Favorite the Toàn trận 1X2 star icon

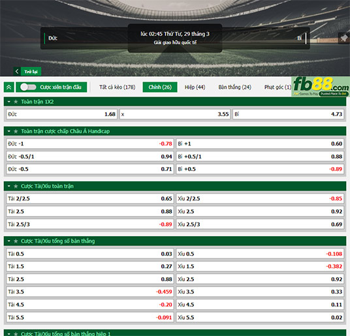tap(16, 102)
